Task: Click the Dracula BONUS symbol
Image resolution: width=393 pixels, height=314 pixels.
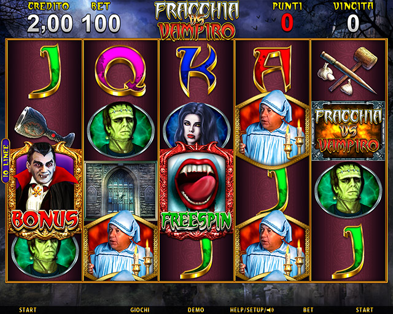Action: pyautogui.click(x=45, y=190)
